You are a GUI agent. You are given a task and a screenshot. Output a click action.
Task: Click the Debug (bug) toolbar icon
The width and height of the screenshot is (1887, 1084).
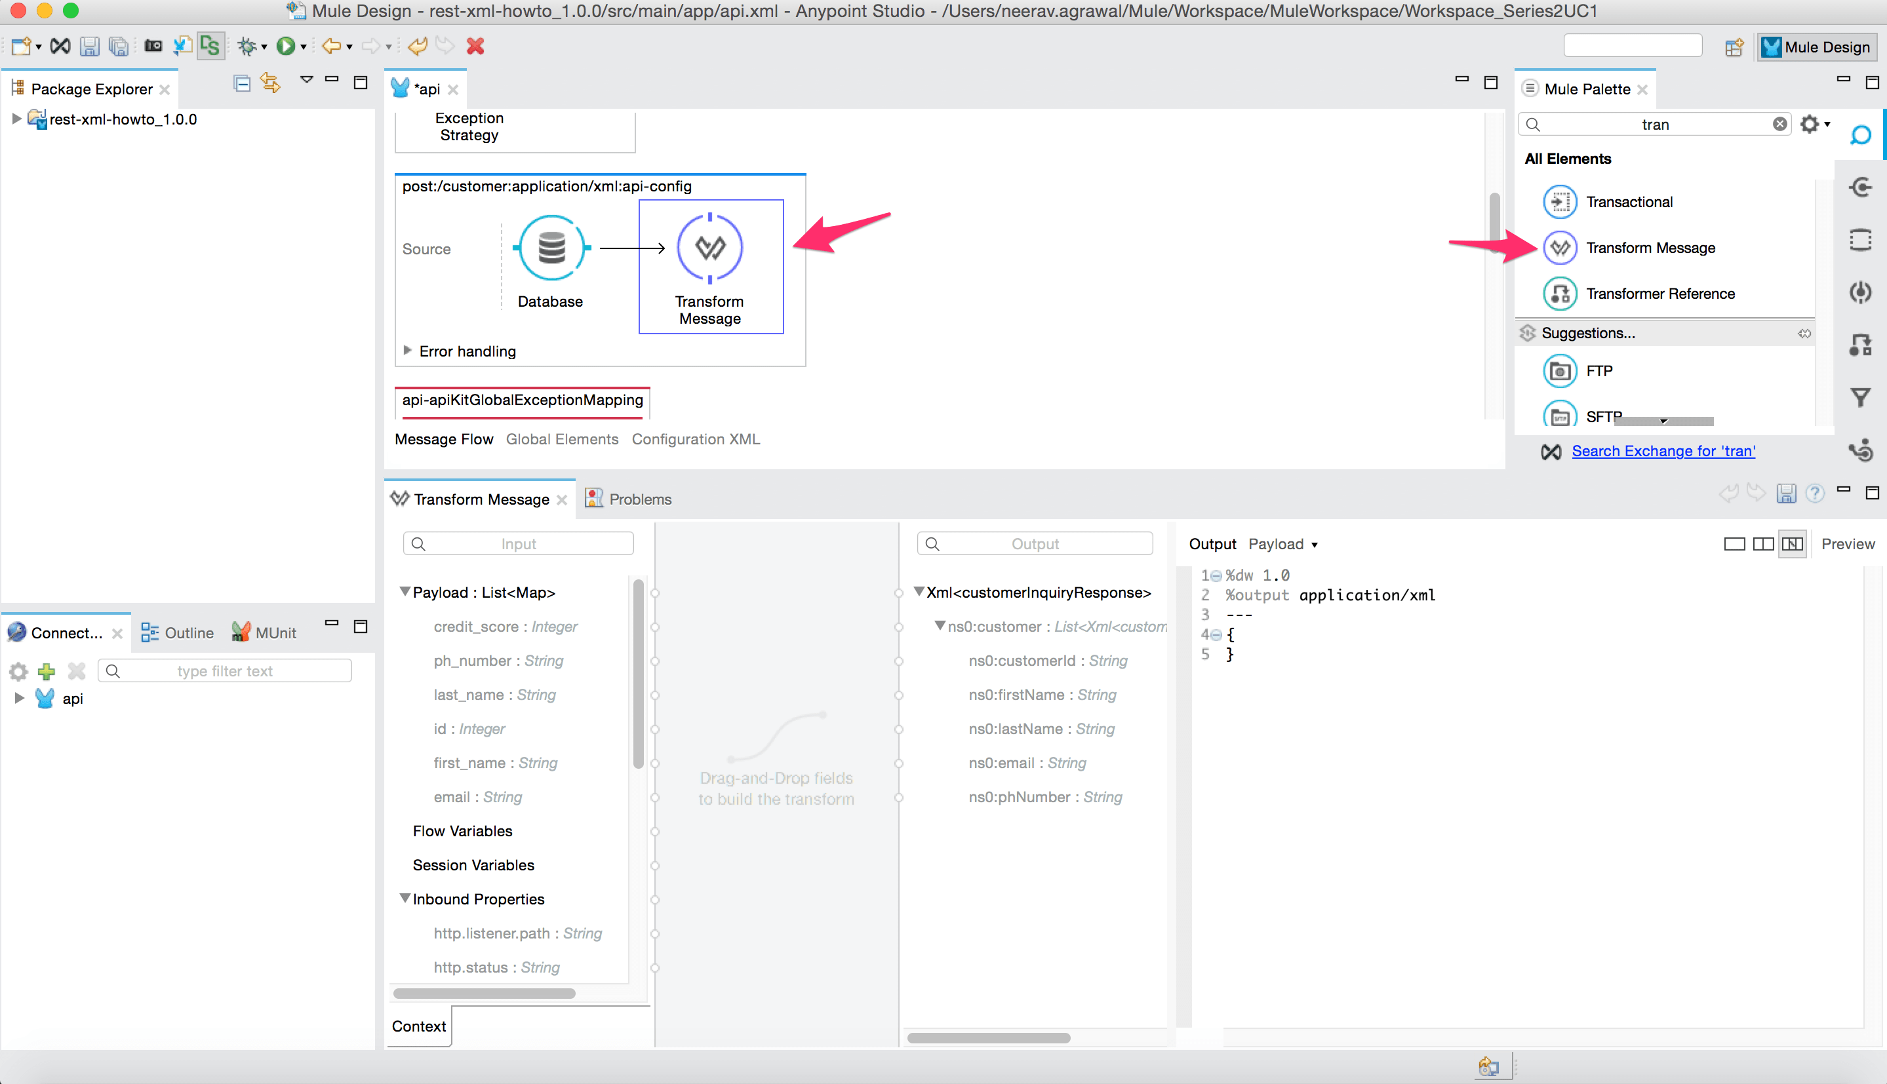click(247, 45)
